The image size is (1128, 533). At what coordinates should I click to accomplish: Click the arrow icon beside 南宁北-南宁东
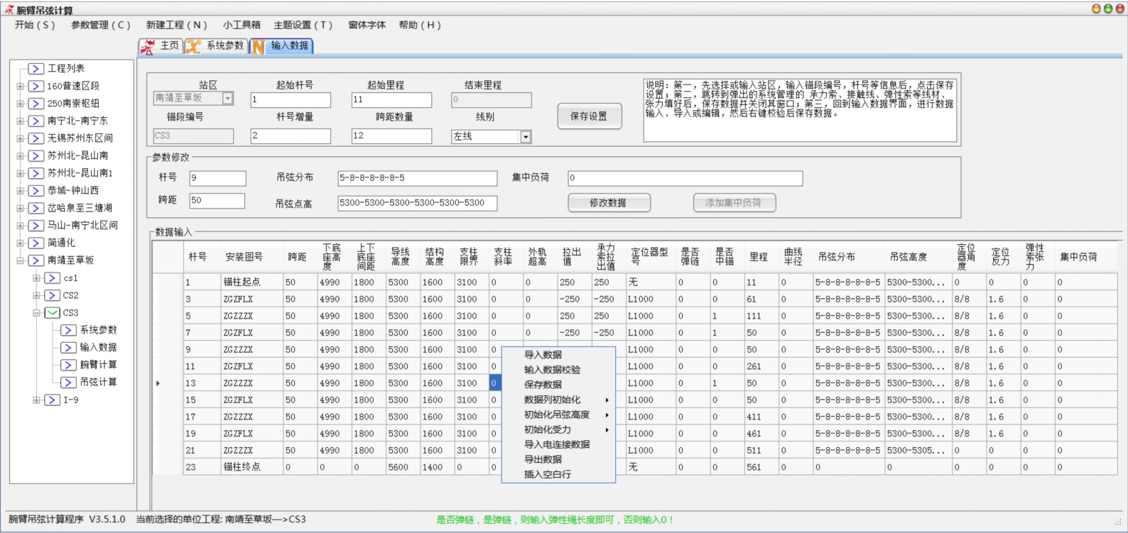pos(36,121)
